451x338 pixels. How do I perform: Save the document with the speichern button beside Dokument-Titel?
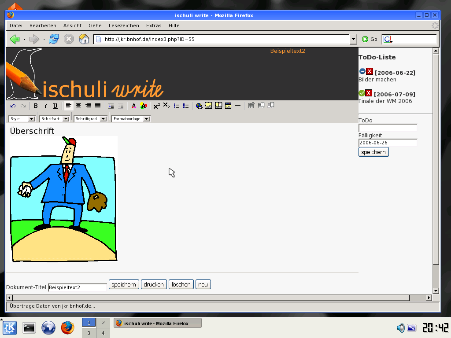(x=124, y=285)
